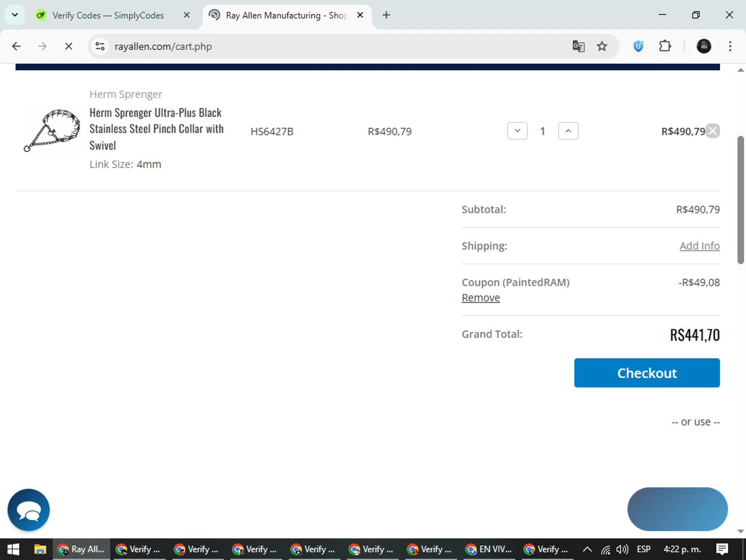Click scrollbar down arrow
The height and width of the screenshot is (560, 746).
coord(741,531)
